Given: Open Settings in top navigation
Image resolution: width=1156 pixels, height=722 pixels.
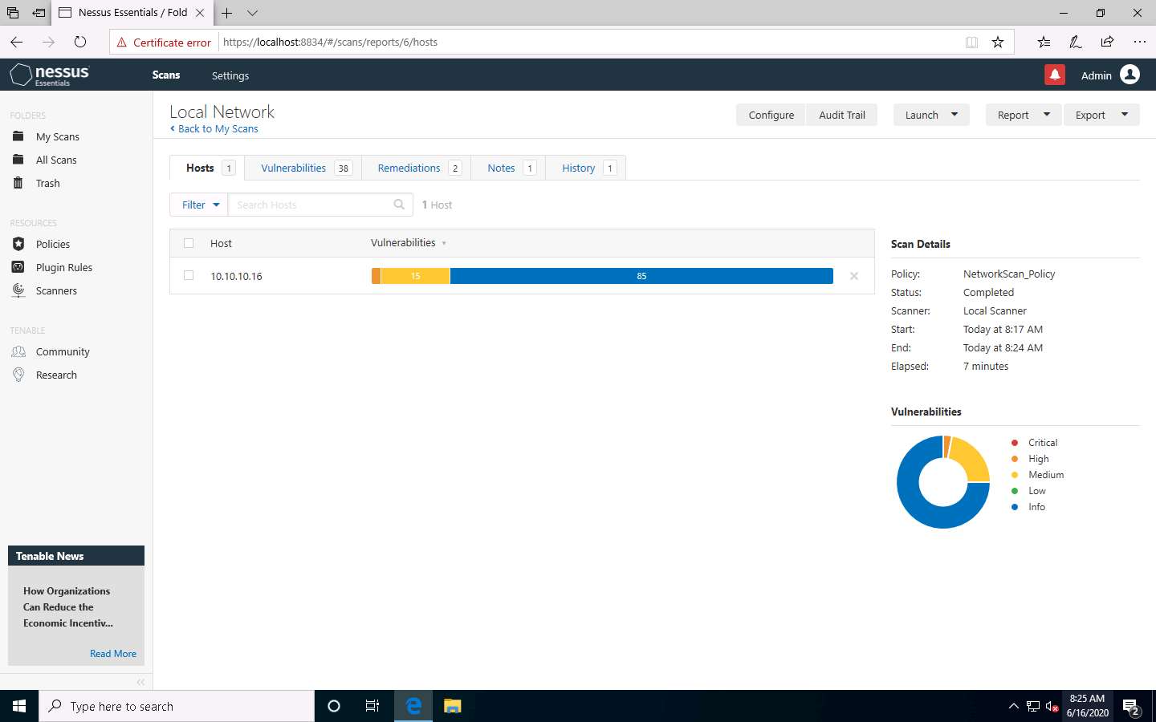Looking at the screenshot, I should tap(230, 75).
